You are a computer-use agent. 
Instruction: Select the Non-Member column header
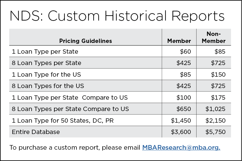[214, 37]
